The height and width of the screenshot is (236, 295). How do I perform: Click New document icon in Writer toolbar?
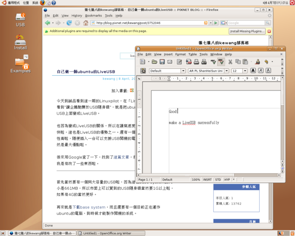[143, 62]
